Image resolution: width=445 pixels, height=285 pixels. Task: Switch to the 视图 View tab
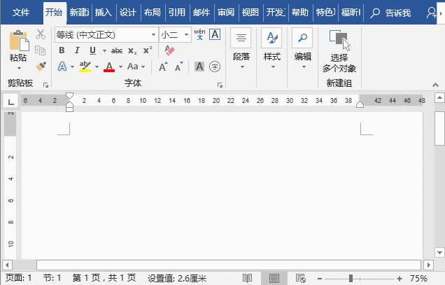pyautogui.click(x=250, y=13)
